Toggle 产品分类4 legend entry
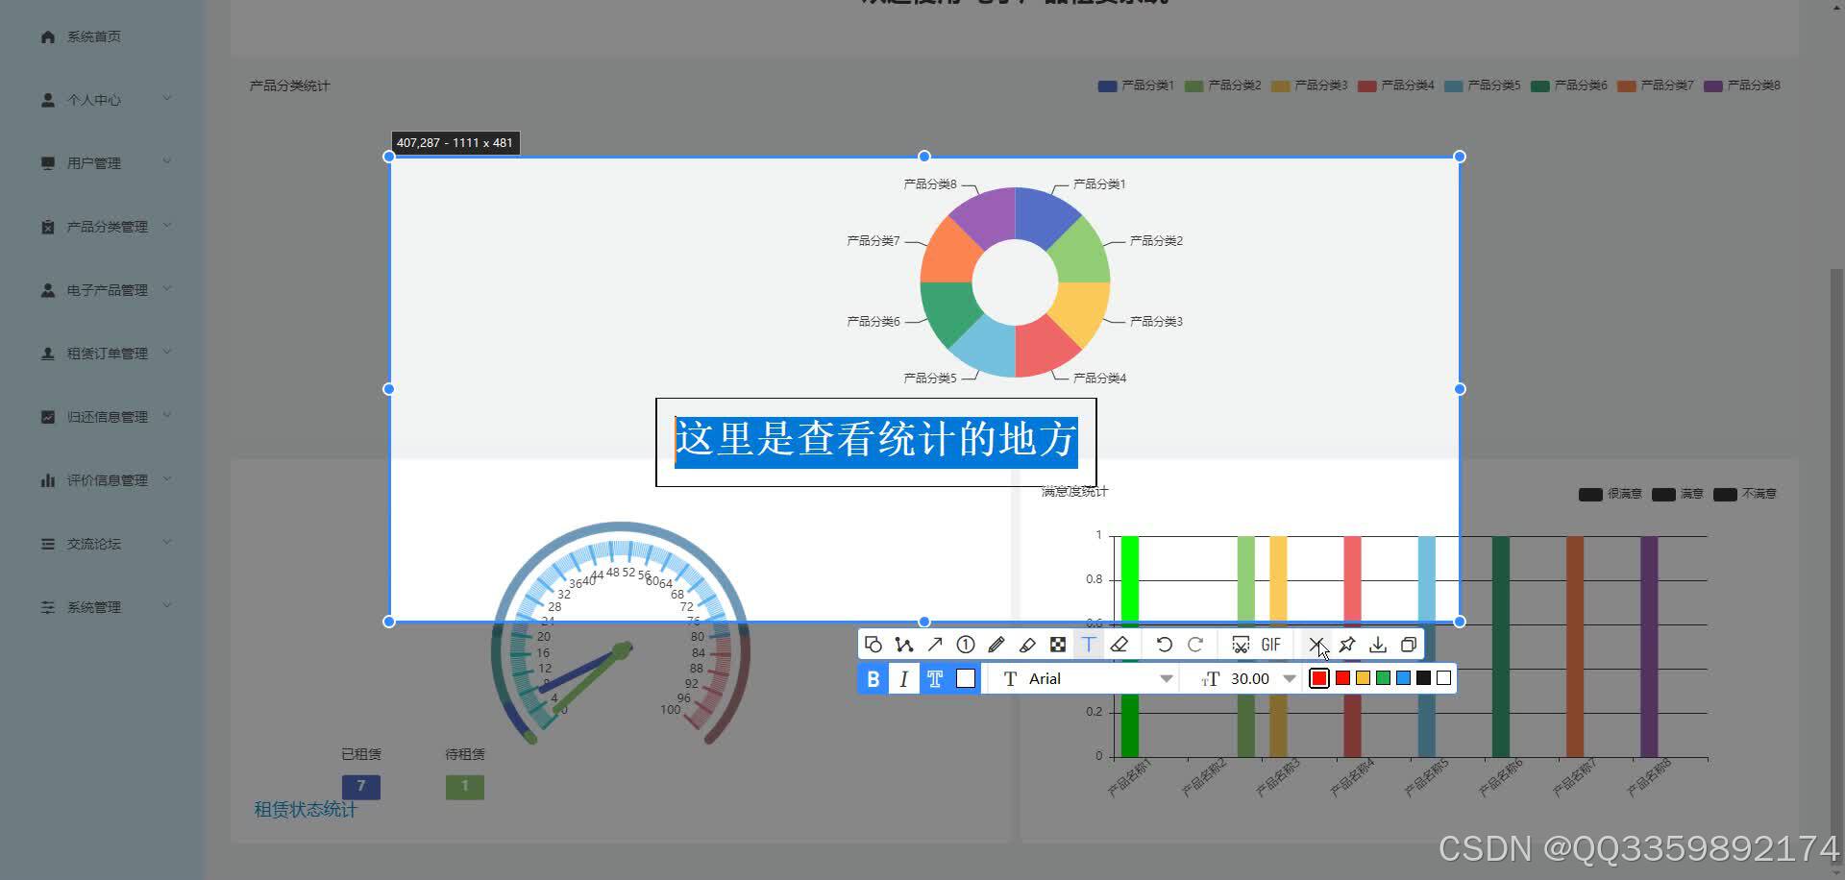Viewport: 1845px width, 880px height. [1395, 86]
